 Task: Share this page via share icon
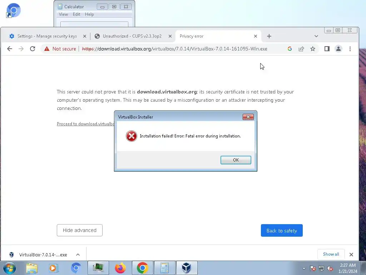[301, 49]
